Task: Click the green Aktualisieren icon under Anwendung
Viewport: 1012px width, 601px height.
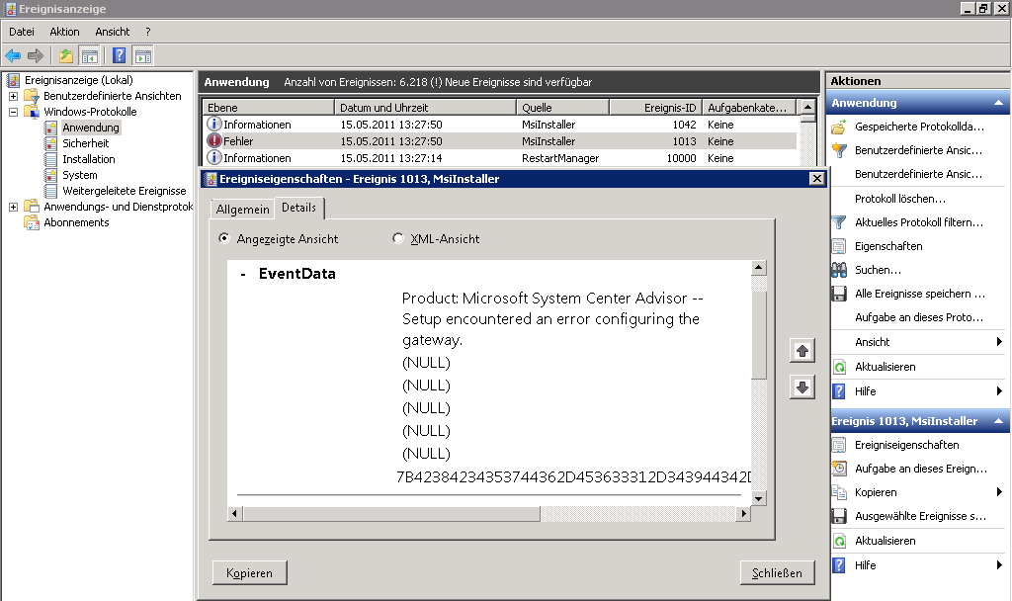Action: coord(839,367)
